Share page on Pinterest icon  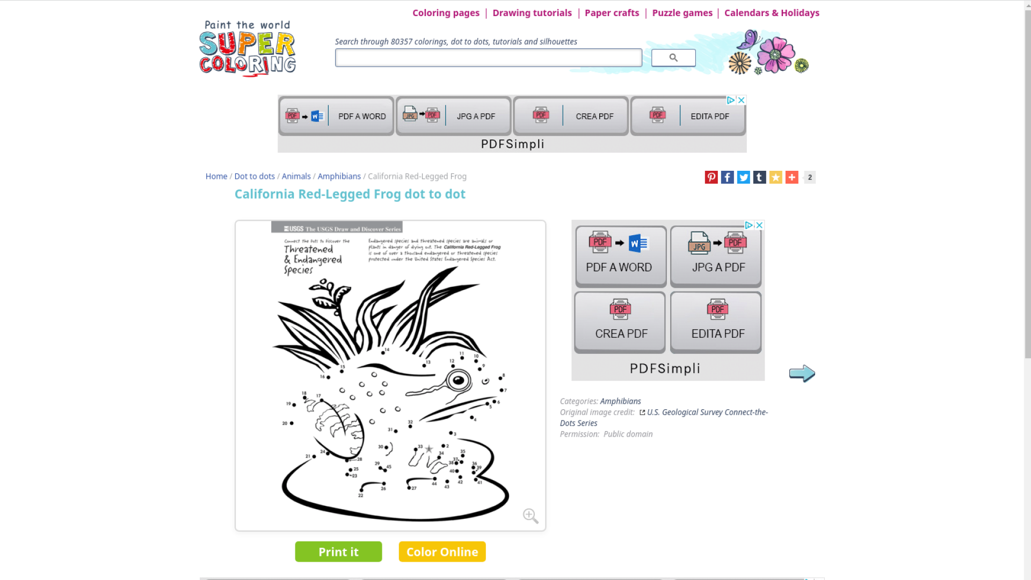coord(711,177)
